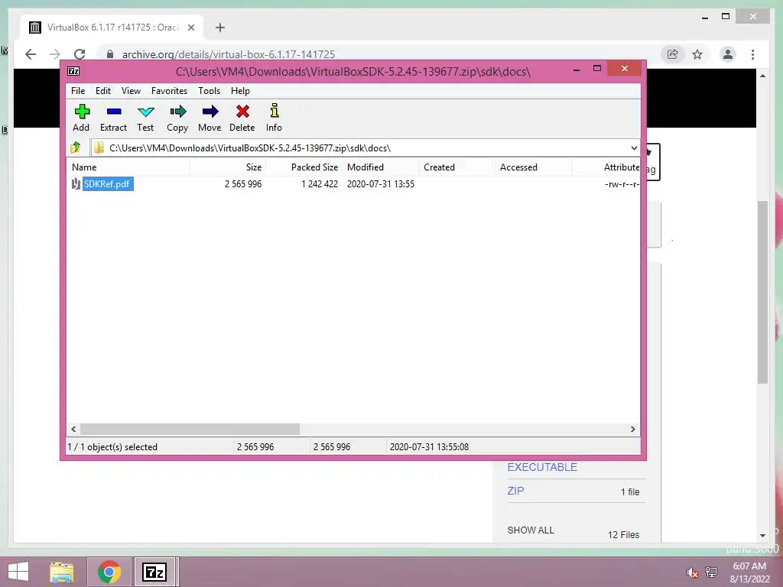
Task: Click Chrome icon on taskbar
Action: tap(109, 572)
